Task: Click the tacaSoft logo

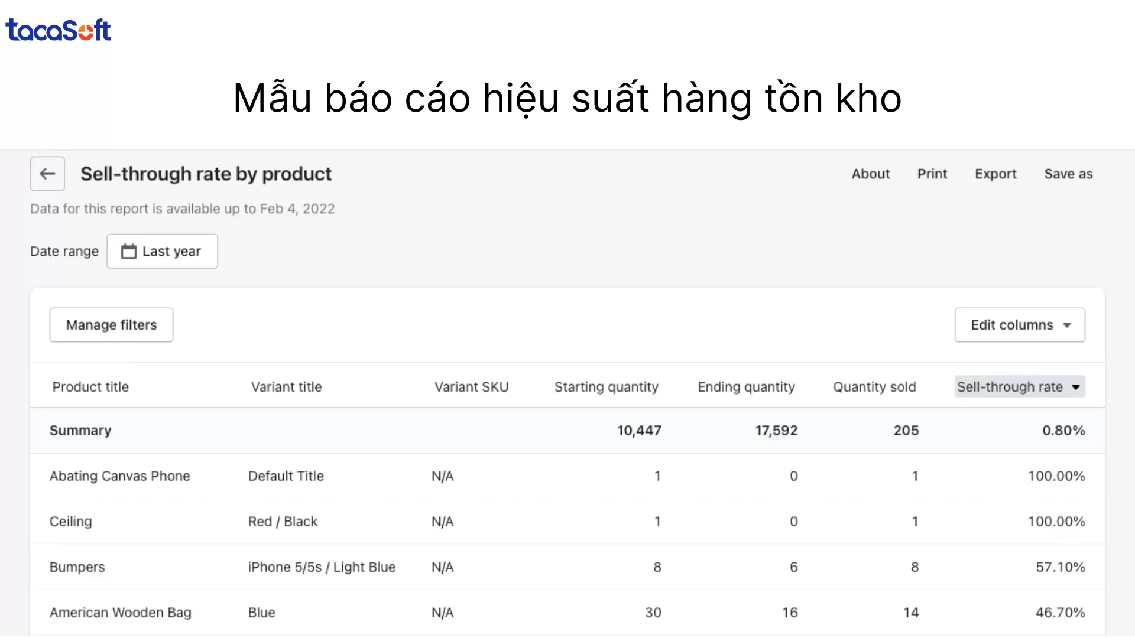Action: [57, 30]
